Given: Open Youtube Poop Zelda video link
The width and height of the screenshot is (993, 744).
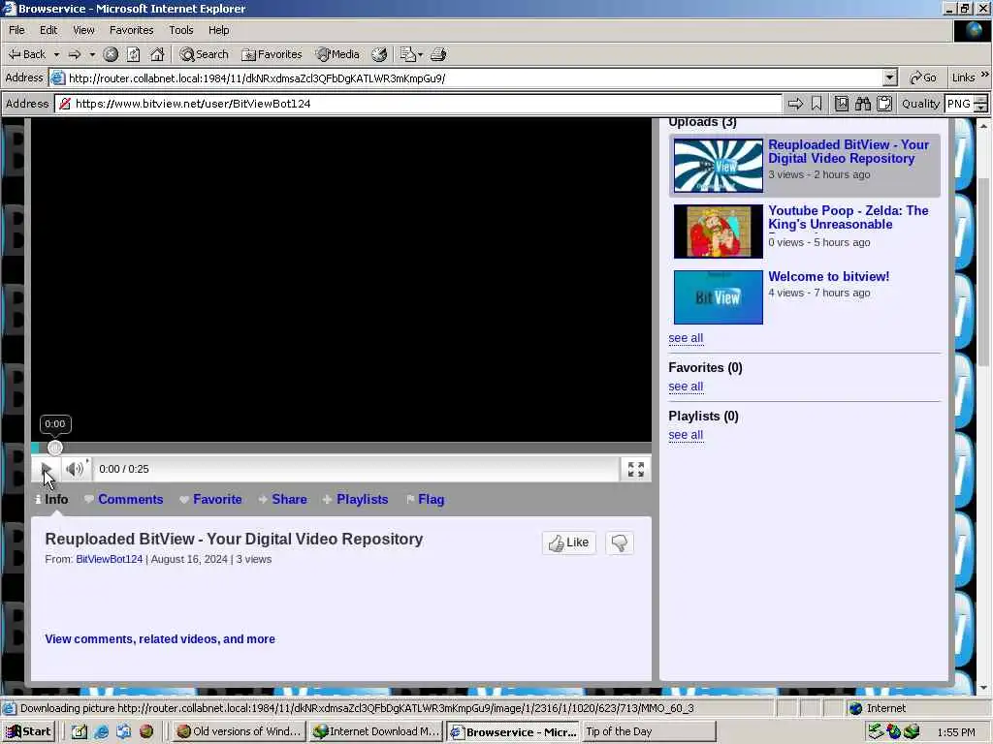Looking at the screenshot, I should pos(849,218).
